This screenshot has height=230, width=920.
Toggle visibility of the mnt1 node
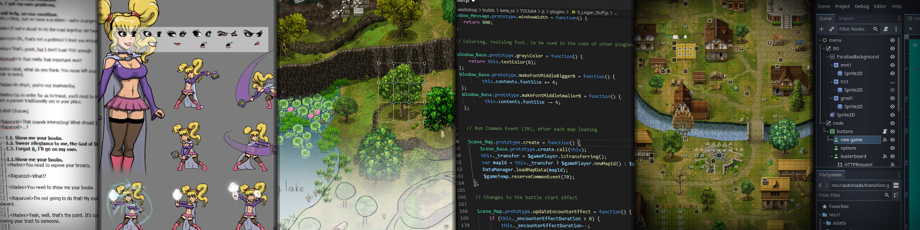coord(892,65)
